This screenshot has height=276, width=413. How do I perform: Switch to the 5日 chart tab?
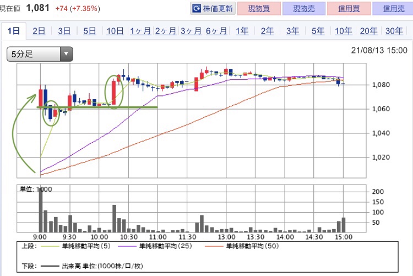pos(90,31)
